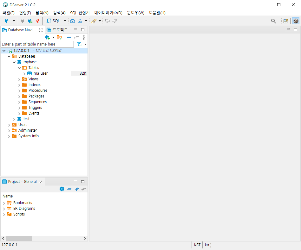Collapse the Databases folder node
This screenshot has width=301, height=250.
9,57
